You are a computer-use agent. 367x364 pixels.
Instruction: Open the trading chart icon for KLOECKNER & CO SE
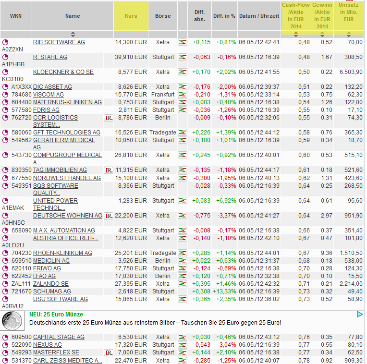point(183,72)
